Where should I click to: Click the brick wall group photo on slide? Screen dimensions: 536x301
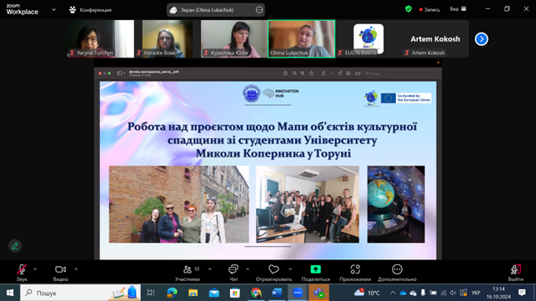pyautogui.click(x=178, y=204)
